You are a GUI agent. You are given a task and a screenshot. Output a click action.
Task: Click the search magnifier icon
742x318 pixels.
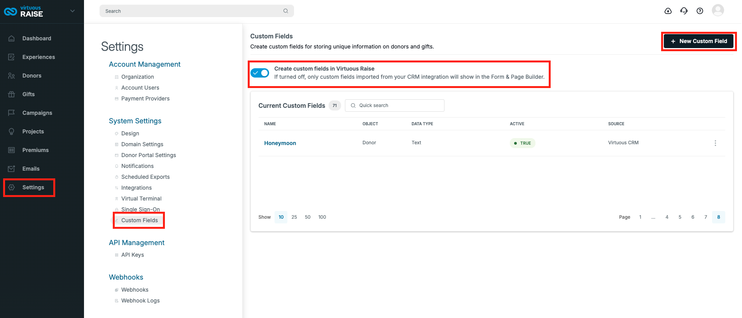coord(286,11)
